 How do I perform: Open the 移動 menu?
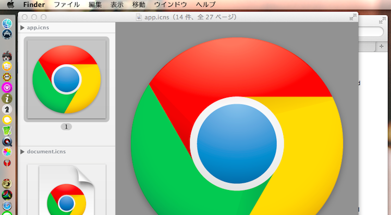click(x=139, y=5)
